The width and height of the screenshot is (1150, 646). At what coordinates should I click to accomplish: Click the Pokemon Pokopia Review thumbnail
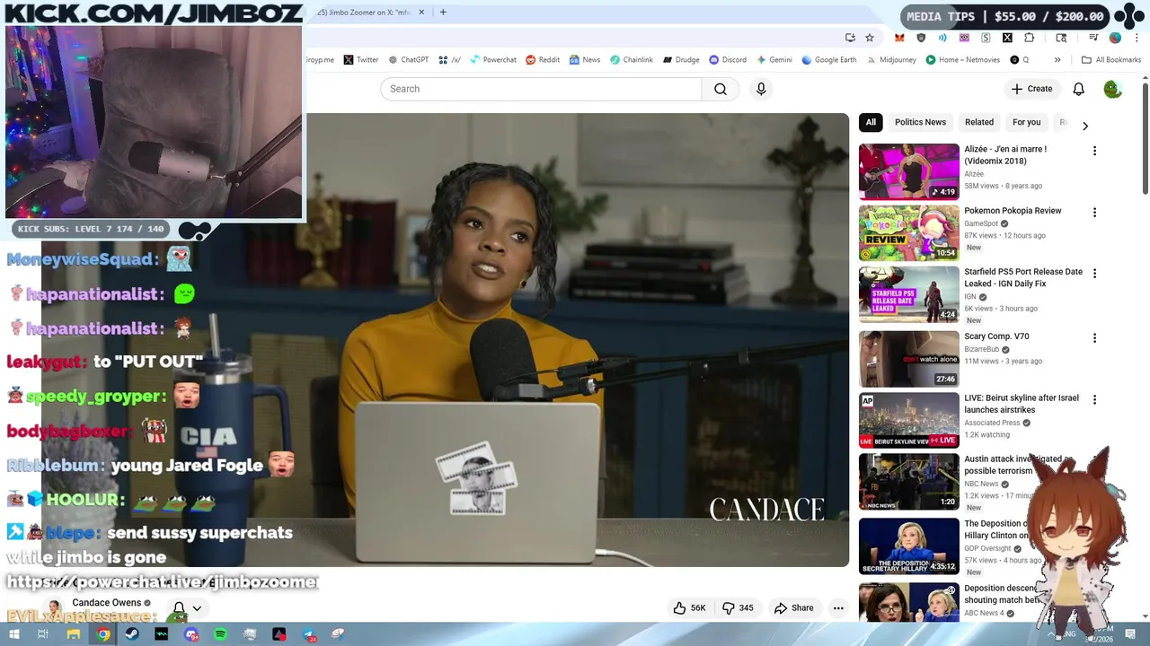908,233
